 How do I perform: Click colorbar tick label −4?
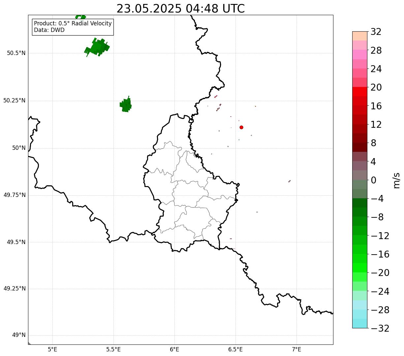click(x=377, y=199)
